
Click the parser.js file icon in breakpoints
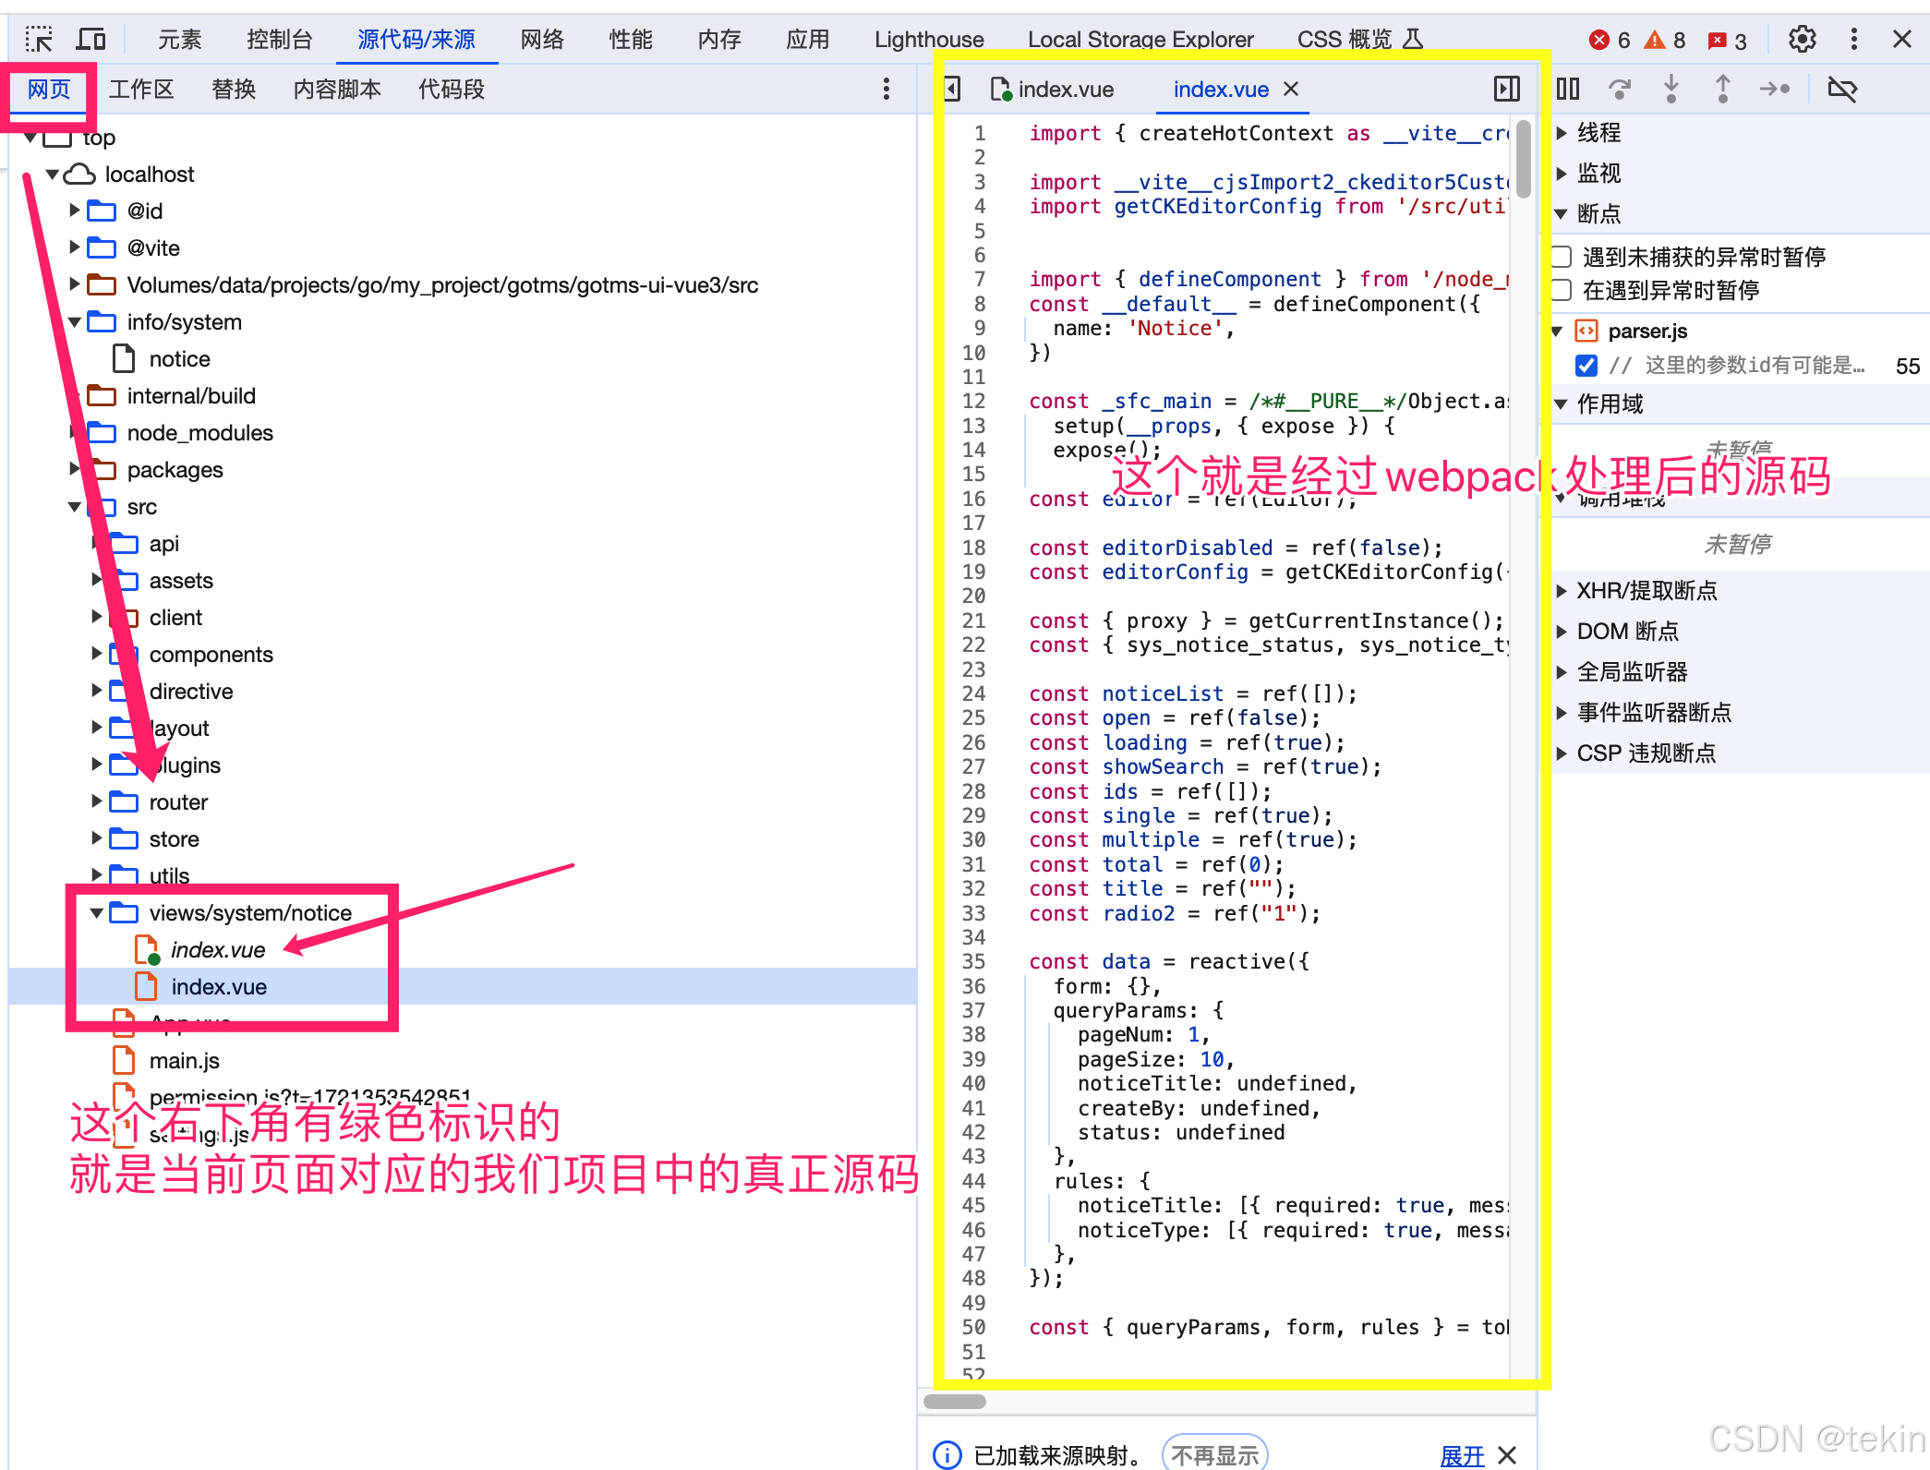point(1586,331)
